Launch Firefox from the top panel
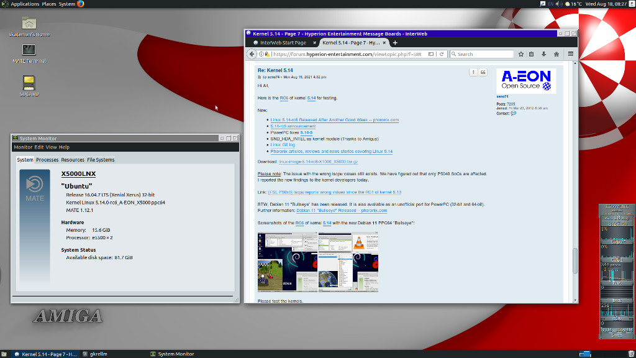This screenshot has width=636, height=358. pyautogui.click(x=81, y=4)
